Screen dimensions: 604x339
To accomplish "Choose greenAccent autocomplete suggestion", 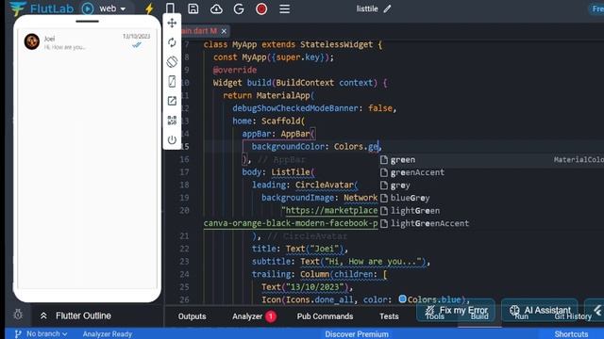I will pos(417,172).
